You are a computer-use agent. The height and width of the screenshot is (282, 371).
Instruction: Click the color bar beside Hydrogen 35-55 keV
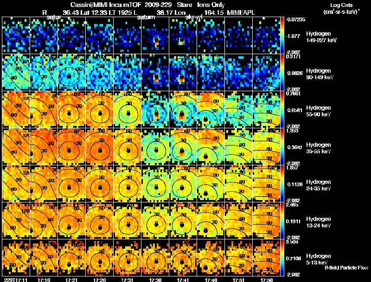pos(282,146)
